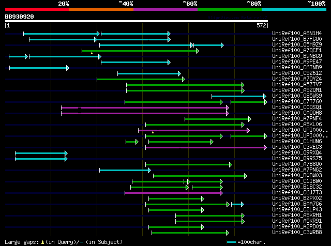Click the purple alignment bar in C6J7T3 row
This screenshot has height=246, width=331.
pyautogui.click(x=174, y=193)
